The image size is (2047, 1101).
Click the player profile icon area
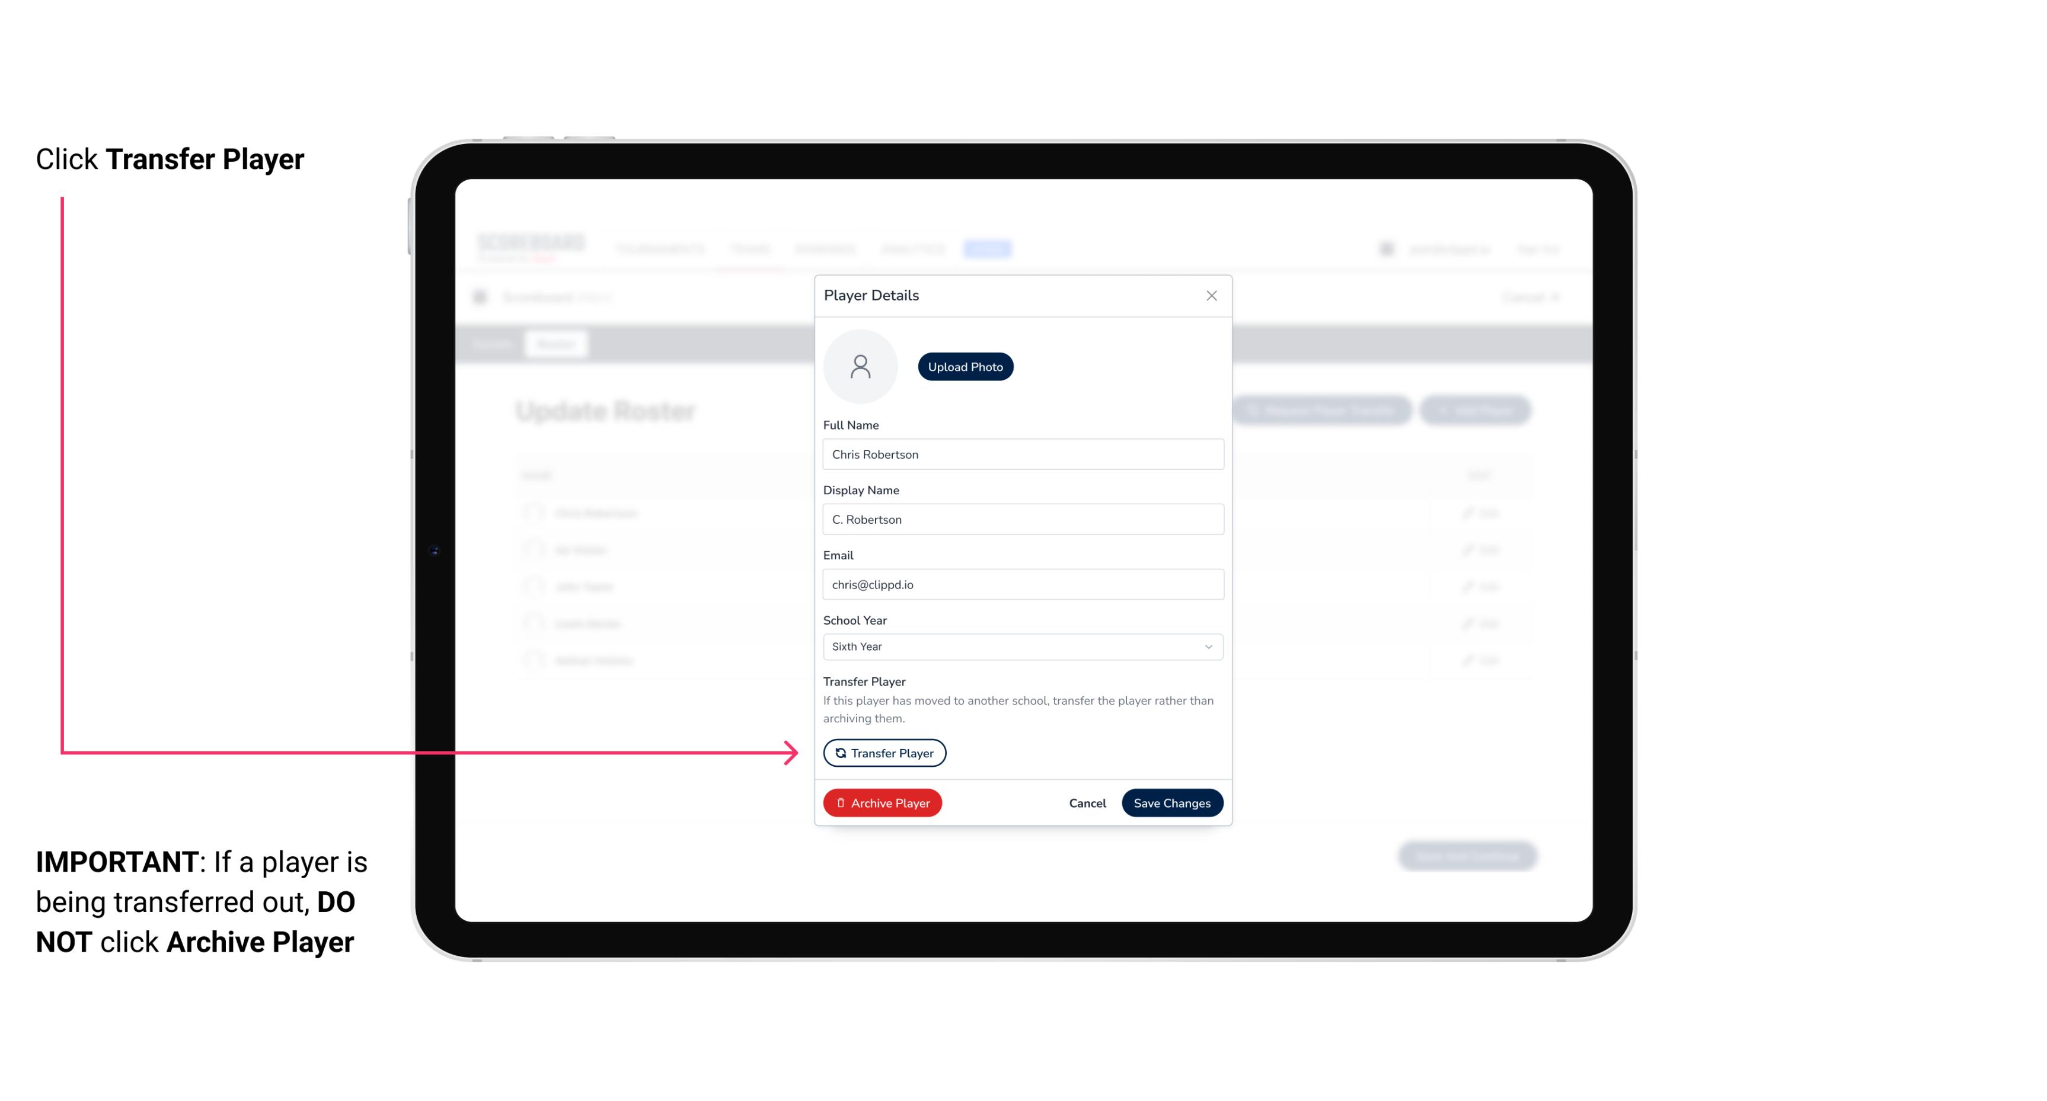[860, 366]
